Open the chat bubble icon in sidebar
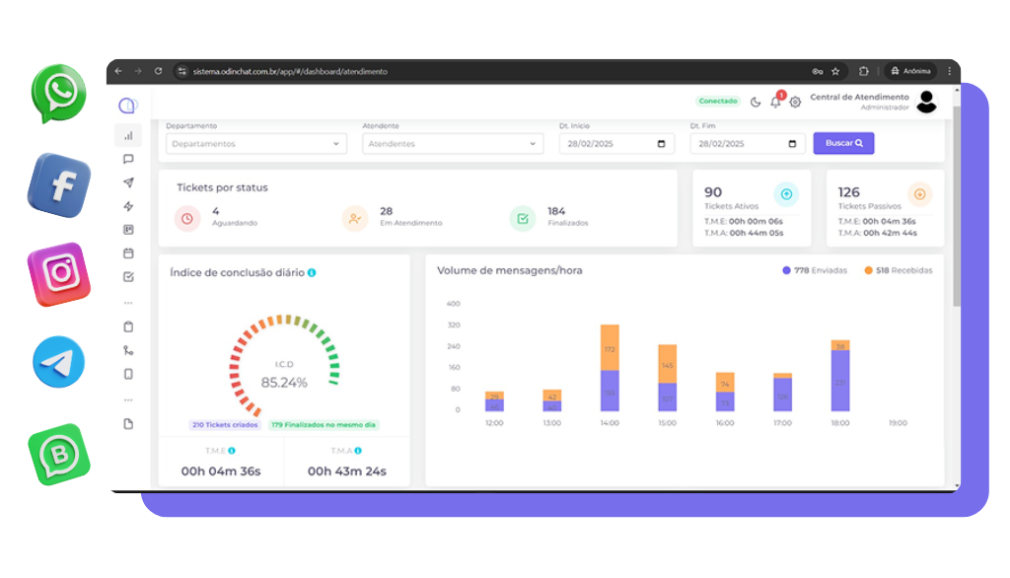 [129, 159]
